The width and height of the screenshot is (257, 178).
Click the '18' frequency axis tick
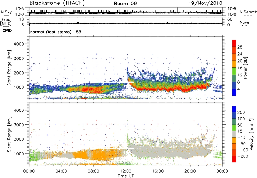(21, 19)
